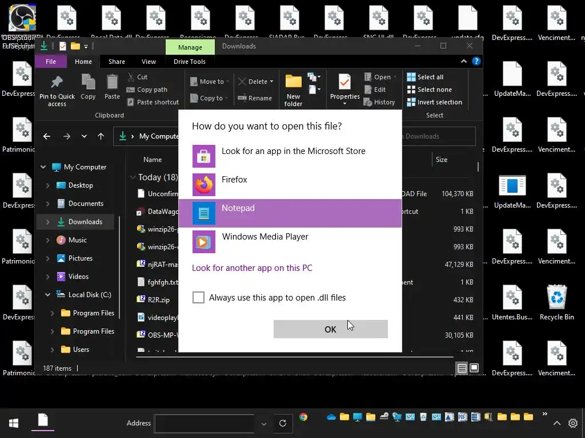Open the File menu tab
The height and width of the screenshot is (438, 585).
51,62
